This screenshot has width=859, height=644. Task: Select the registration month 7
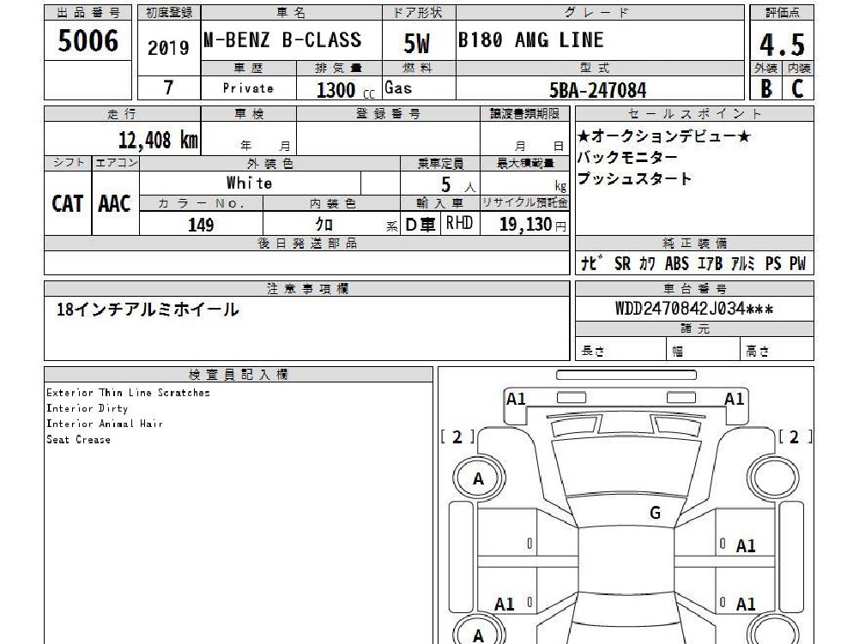click(x=168, y=87)
